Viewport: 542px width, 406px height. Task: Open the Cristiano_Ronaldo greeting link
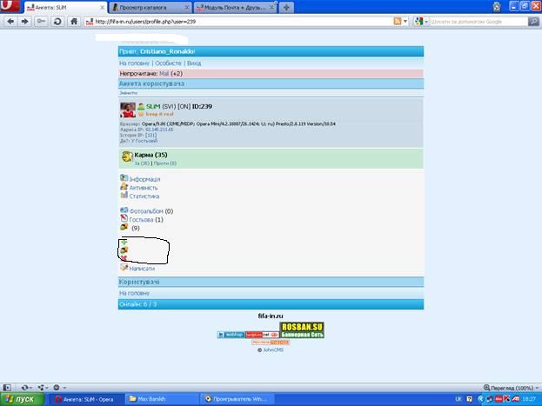coord(167,51)
